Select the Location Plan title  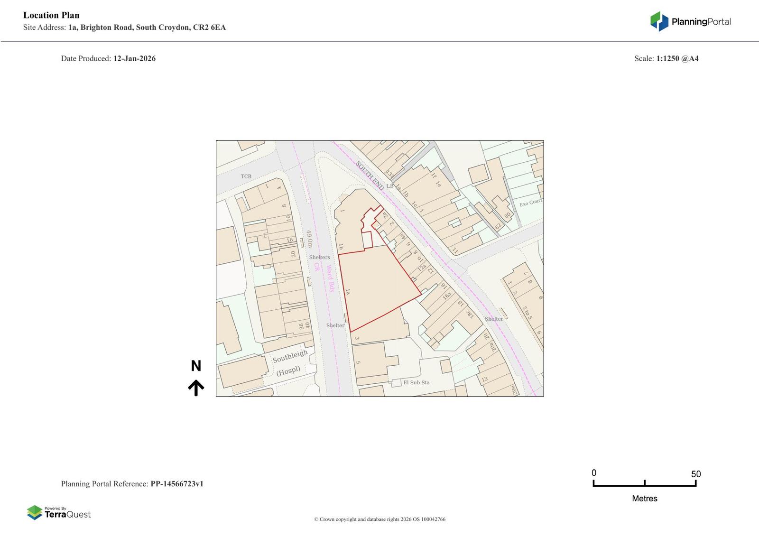coord(51,15)
